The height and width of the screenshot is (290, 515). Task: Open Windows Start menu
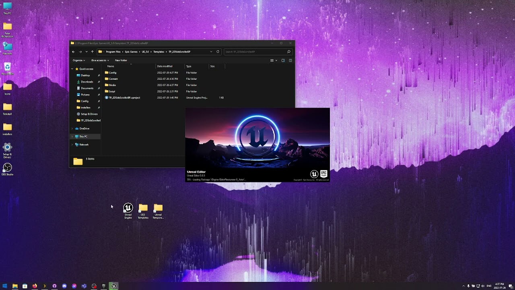coord(5,286)
